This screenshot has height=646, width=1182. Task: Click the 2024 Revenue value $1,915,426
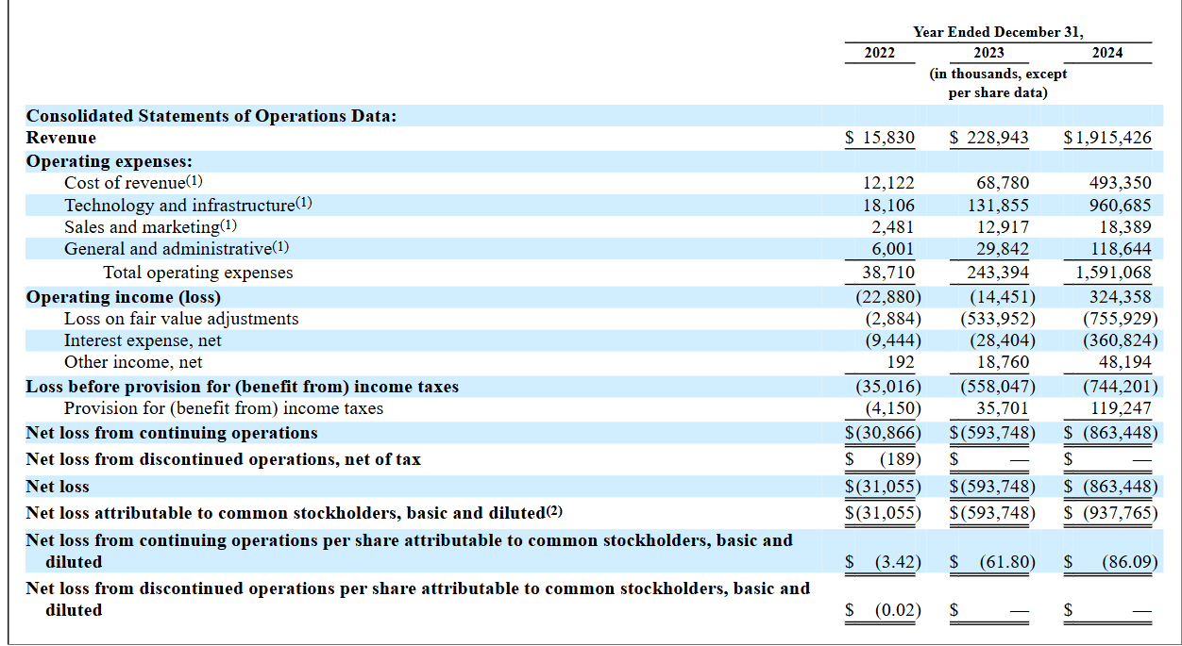pos(1107,138)
